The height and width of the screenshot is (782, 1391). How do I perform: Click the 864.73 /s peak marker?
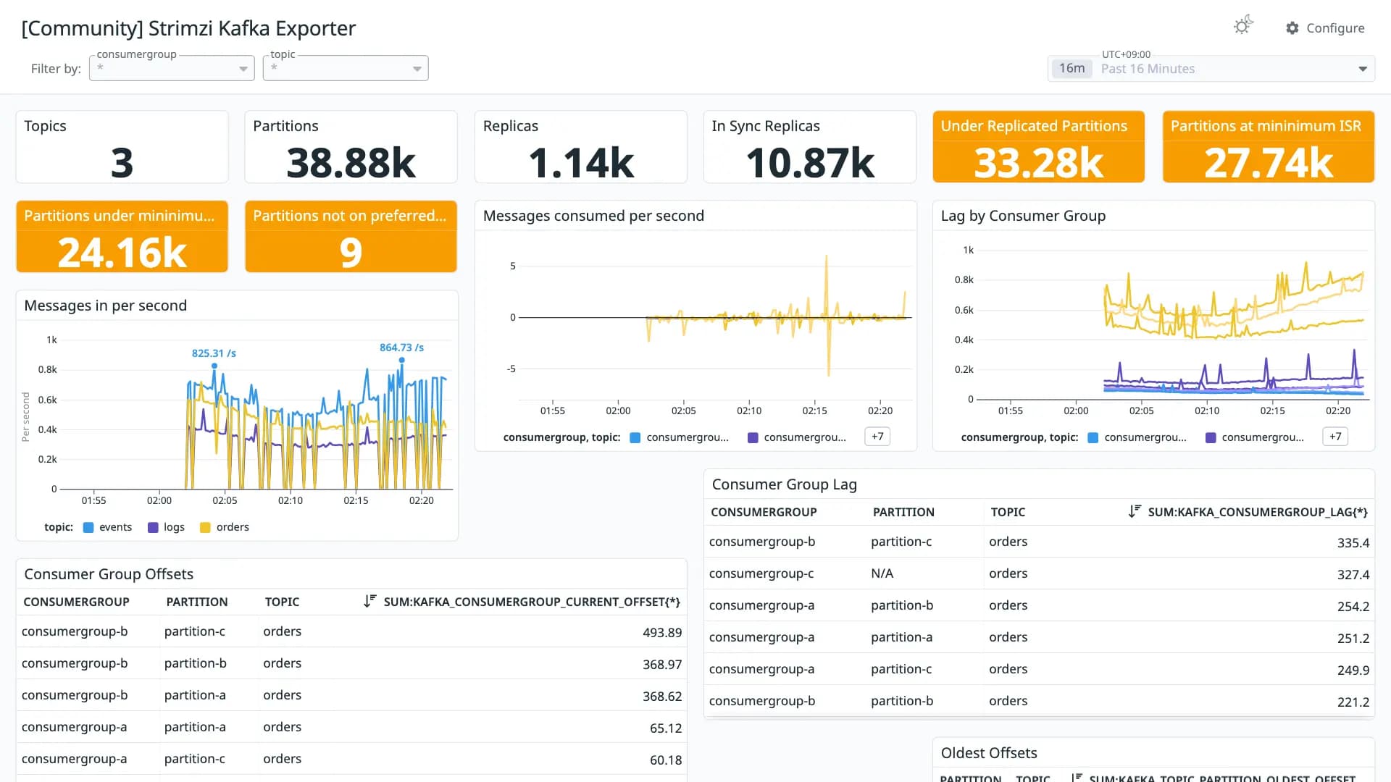402,360
